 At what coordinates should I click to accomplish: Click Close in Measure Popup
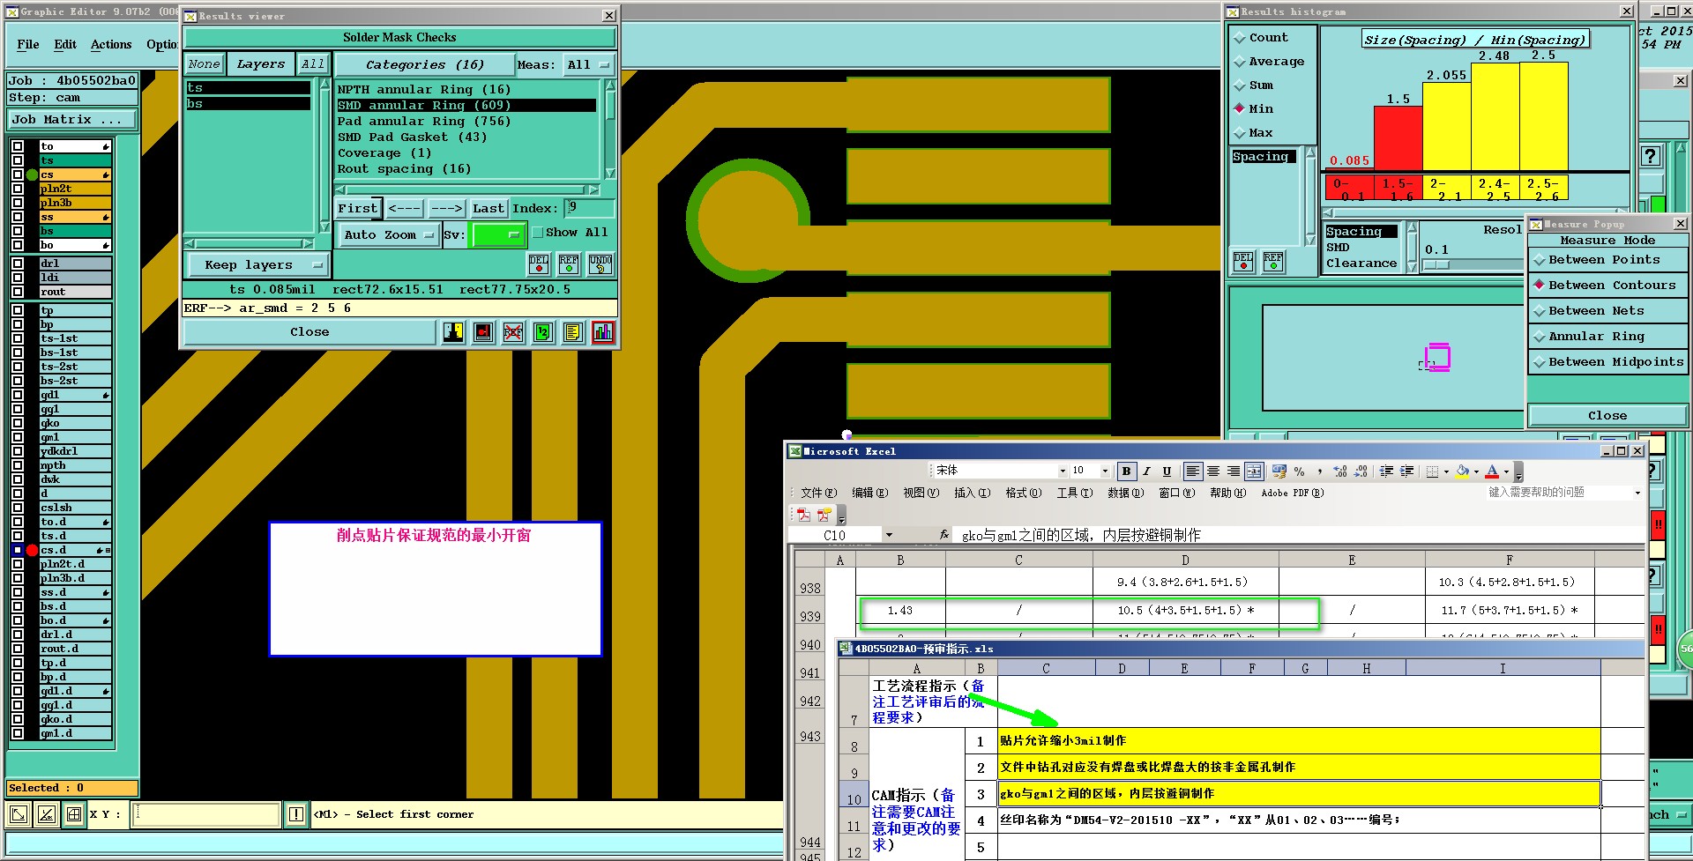point(1607,416)
